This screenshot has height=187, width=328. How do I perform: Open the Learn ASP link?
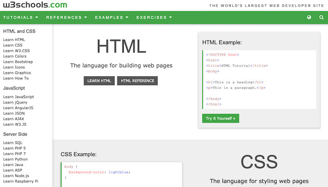click(x=13, y=170)
